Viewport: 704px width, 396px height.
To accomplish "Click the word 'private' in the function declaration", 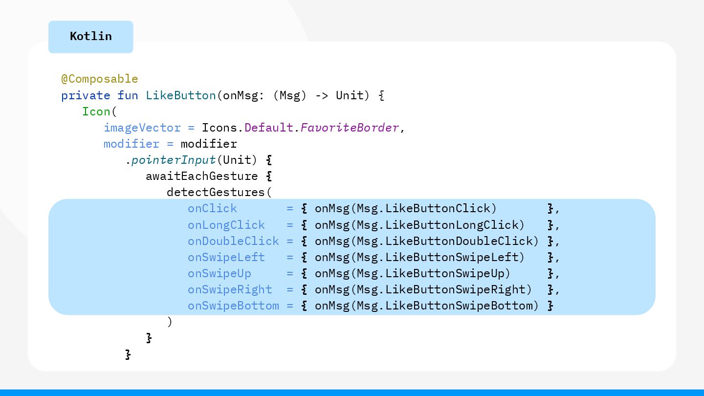I will (86, 95).
